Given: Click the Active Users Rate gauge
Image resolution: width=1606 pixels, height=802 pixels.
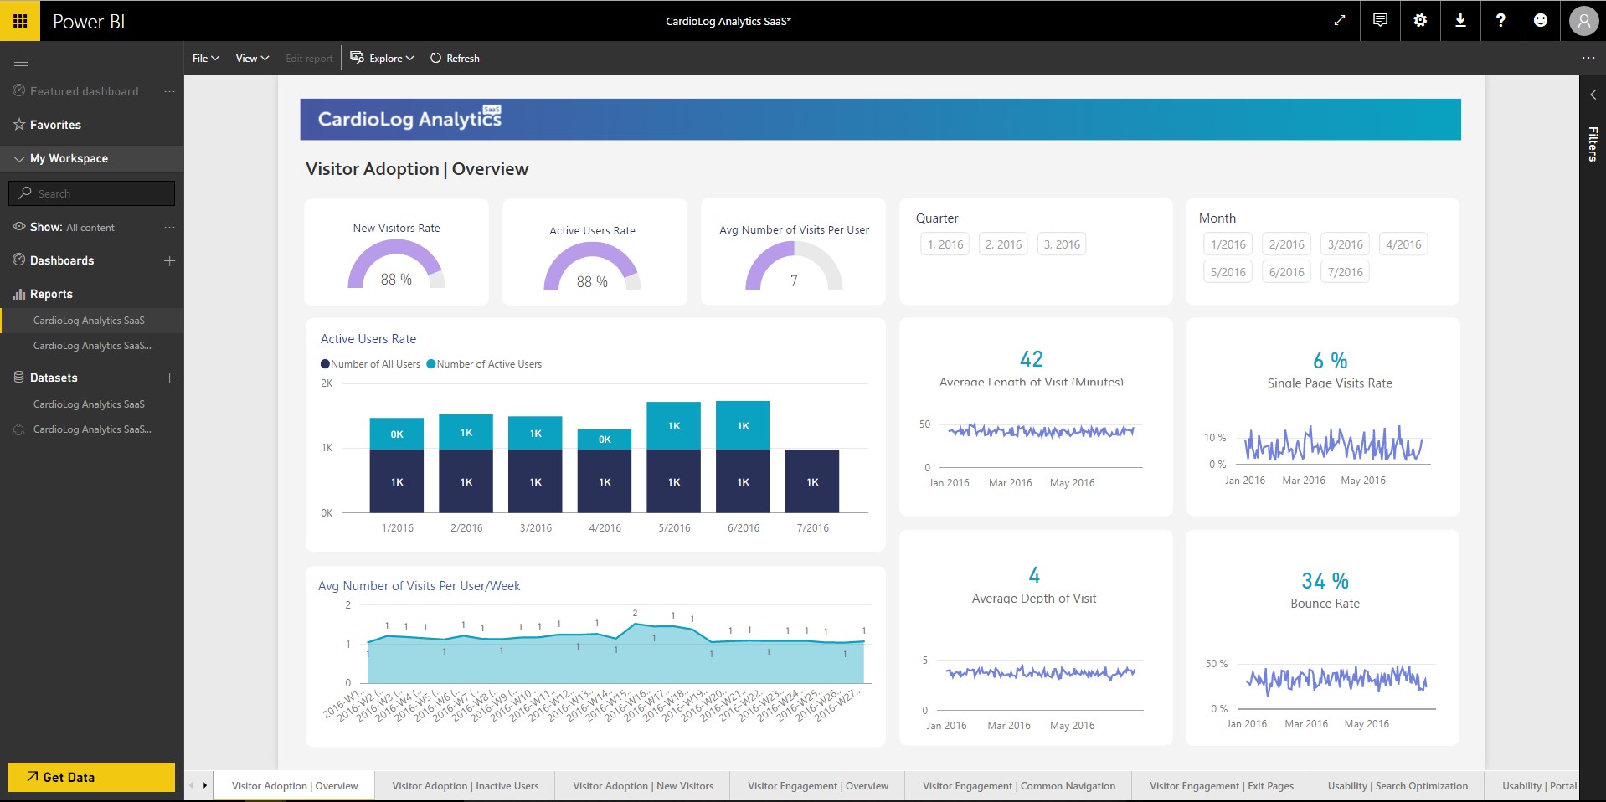Looking at the screenshot, I should (592, 267).
